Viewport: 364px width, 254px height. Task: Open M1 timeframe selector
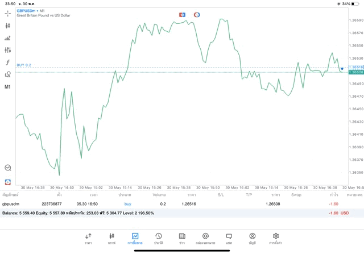[8, 87]
